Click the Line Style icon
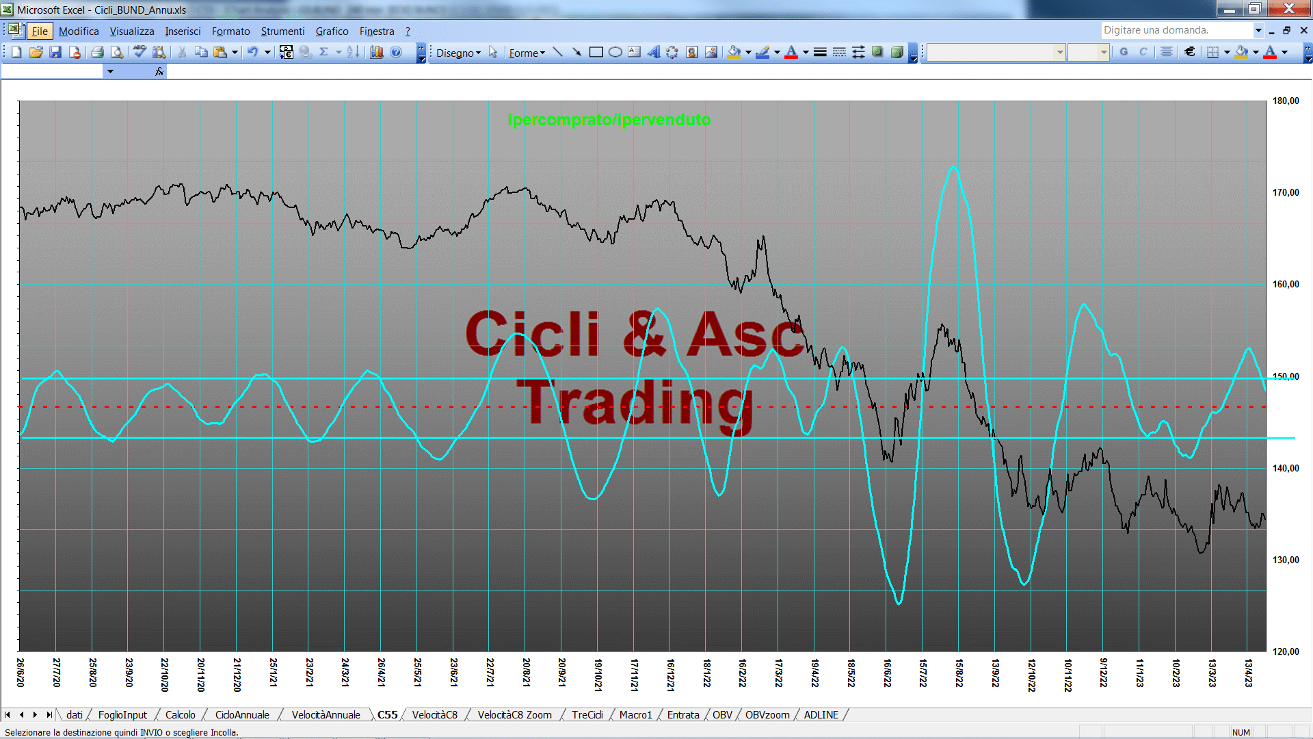The image size is (1313, 739). pos(820,52)
